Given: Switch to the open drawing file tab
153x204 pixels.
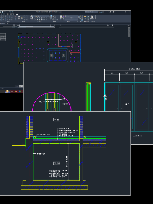Looking at the screenshot, I should pyautogui.click(x=2, y=23).
